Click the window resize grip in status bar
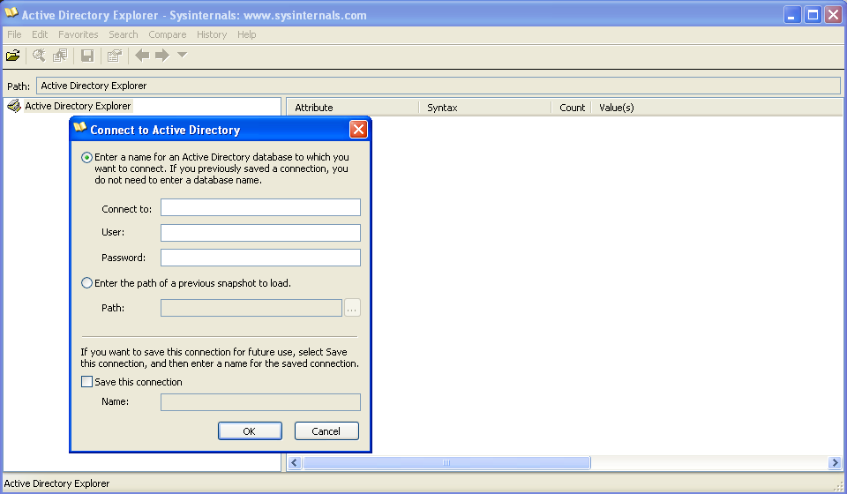 pos(838,485)
